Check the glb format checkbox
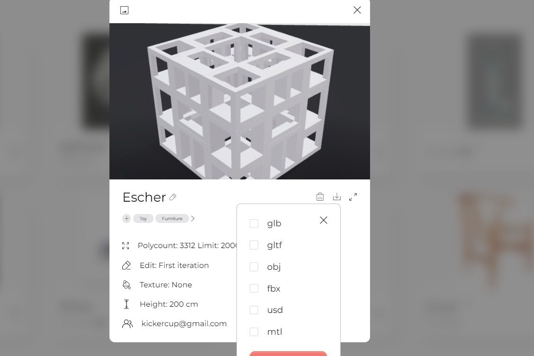The width and height of the screenshot is (534, 356). (253, 223)
